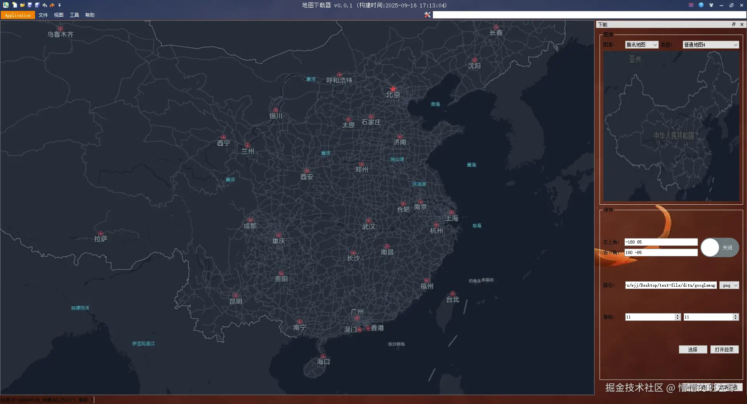This screenshot has height=404, width=747.
Task: Save the current map
Action: point(29,5)
